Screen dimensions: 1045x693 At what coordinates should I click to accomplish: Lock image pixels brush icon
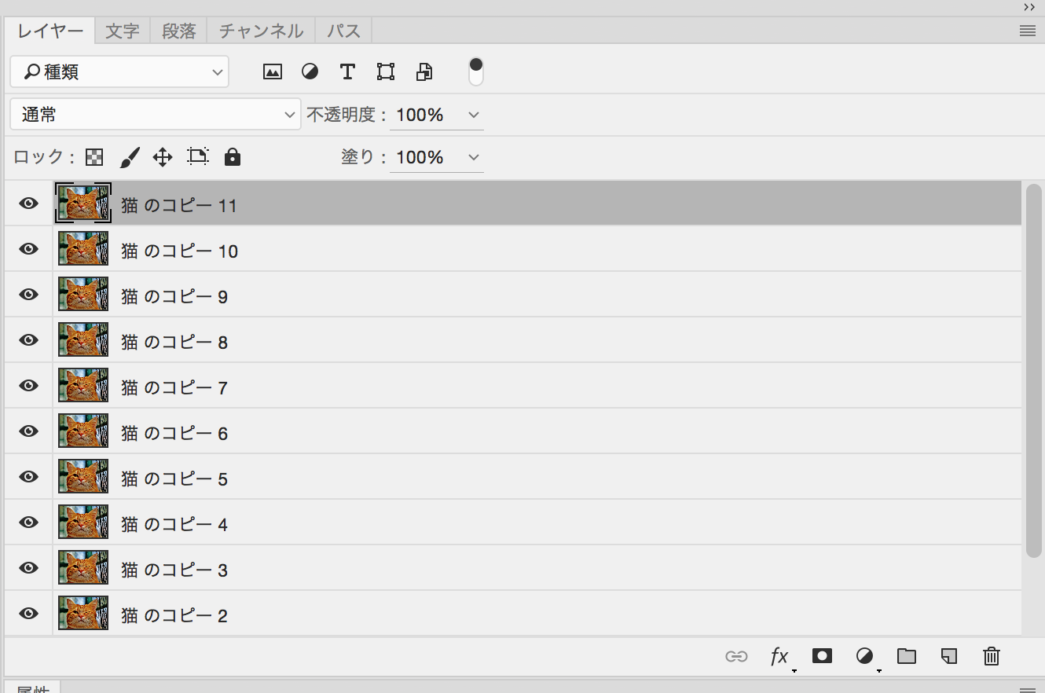(130, 157)
